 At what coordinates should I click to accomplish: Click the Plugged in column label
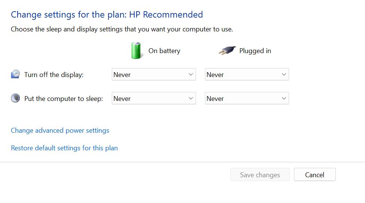(255, 51)
